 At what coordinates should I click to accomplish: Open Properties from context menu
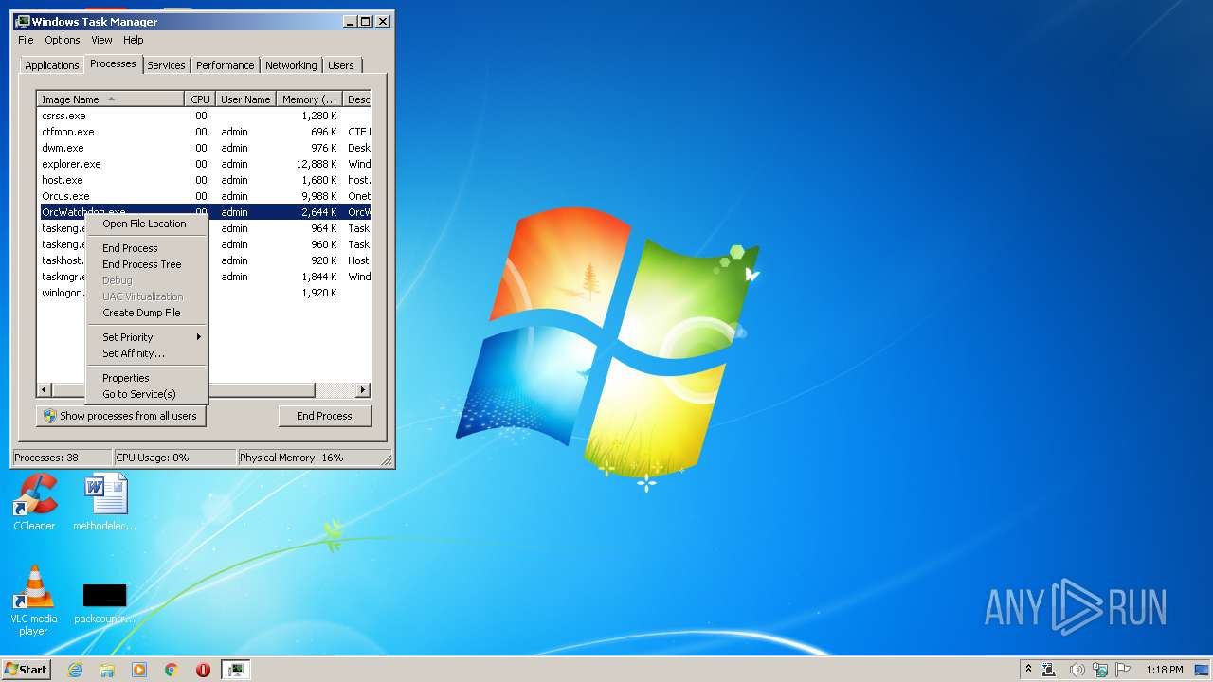[147, 378]
